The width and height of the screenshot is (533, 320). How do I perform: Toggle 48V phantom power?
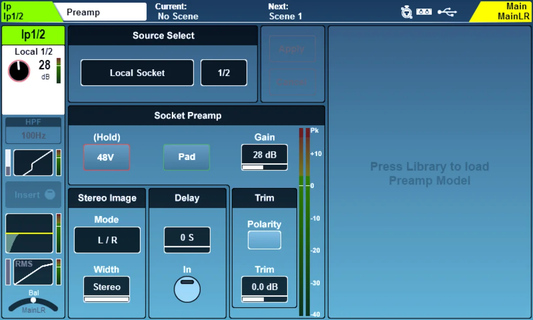(x=107, y=157)
